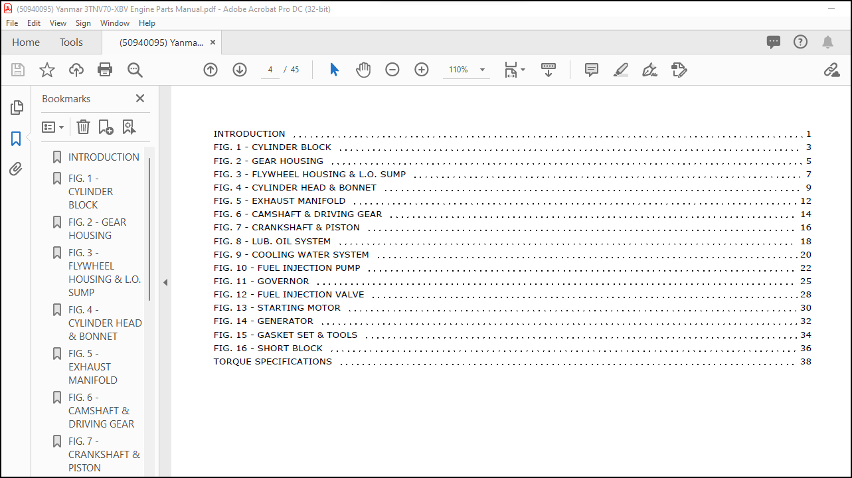852x478 pixels.
Task: Toggle the Bookmarks panel icon
Action: pyautogui.click(x=16, y=139)
